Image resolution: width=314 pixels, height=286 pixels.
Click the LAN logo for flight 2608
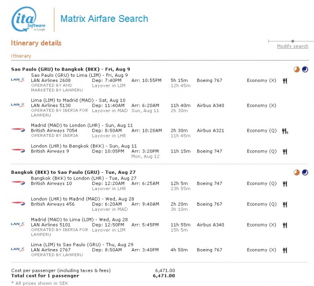[18, 80]
